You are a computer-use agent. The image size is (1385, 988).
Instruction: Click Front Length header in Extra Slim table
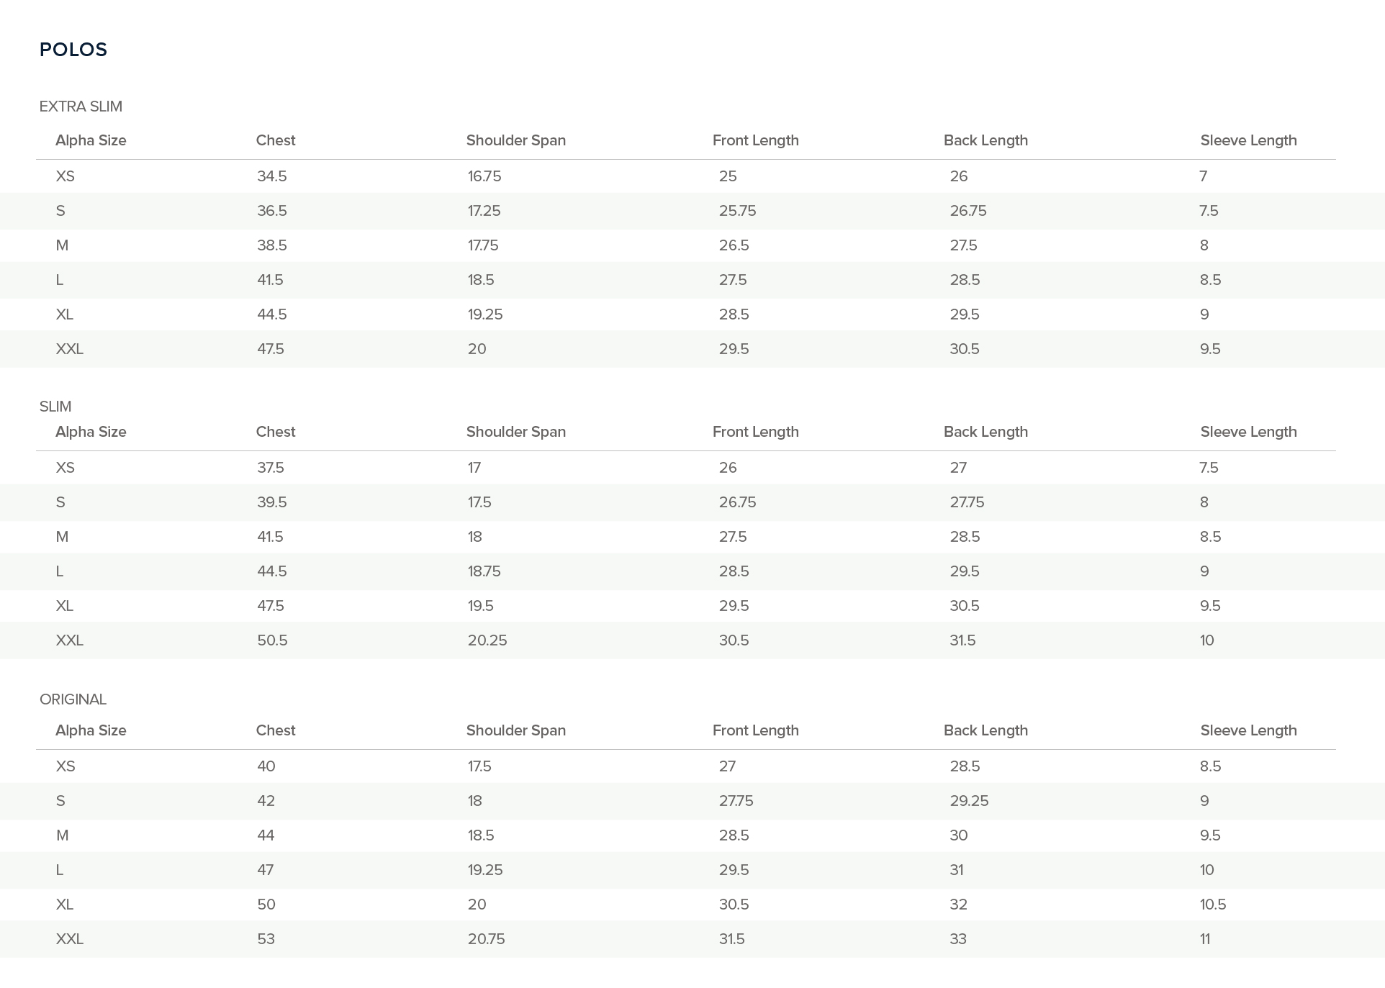tap(756, 140)
